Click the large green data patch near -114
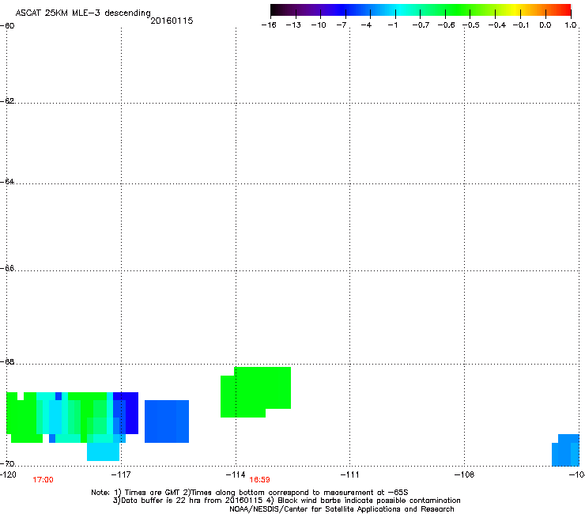The height and width of the screenshot is (514, 585). [255, 392]
